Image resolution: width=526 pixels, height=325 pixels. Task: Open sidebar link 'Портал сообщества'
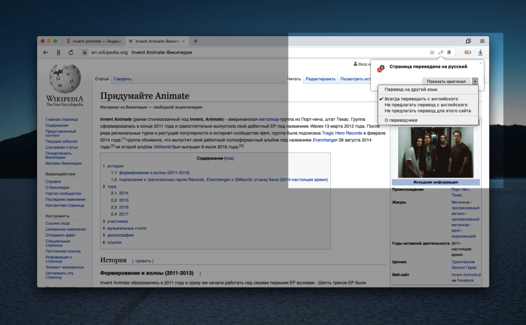pyautogui.click(x=63, y=194)
